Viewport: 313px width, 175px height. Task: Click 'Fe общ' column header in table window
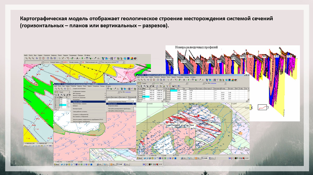pos(225,89)
